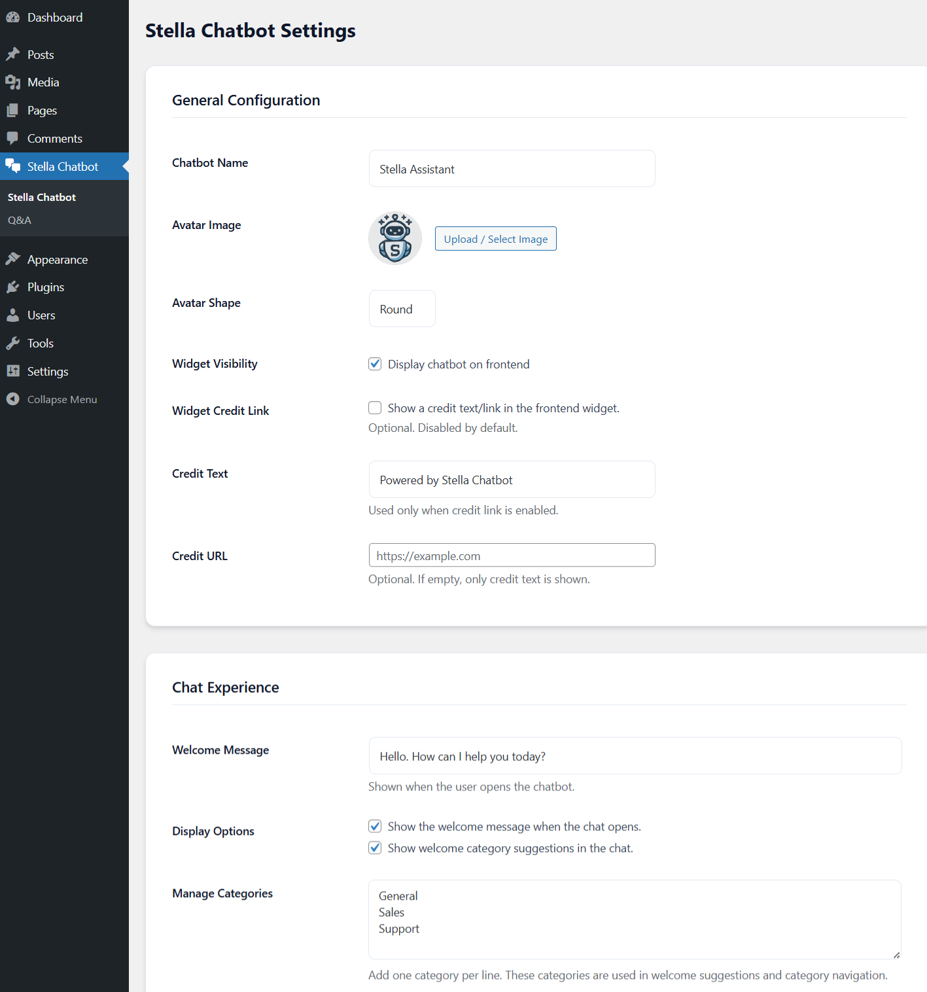Open the Comments bubble icon
The width and height of the screenshot is (927, 992).
click(13, 138)
